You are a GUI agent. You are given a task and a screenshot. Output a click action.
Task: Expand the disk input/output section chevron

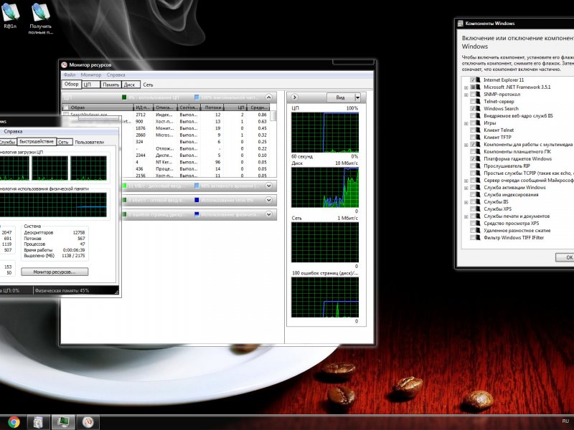tap(268, 186)
